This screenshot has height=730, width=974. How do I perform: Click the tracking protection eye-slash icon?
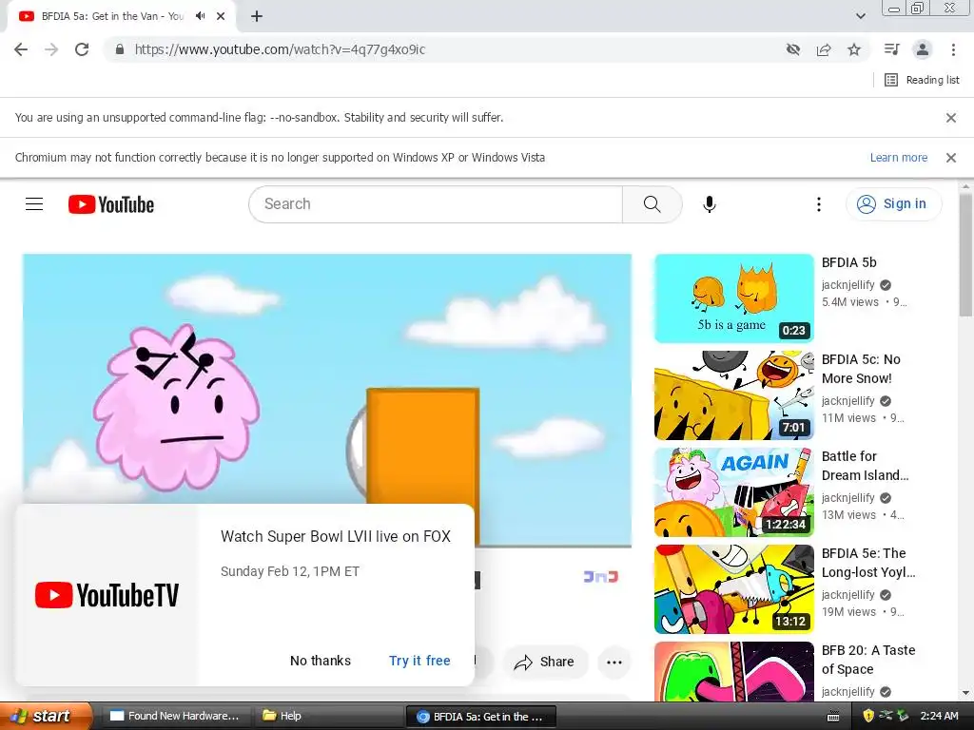tap(793, 49)
